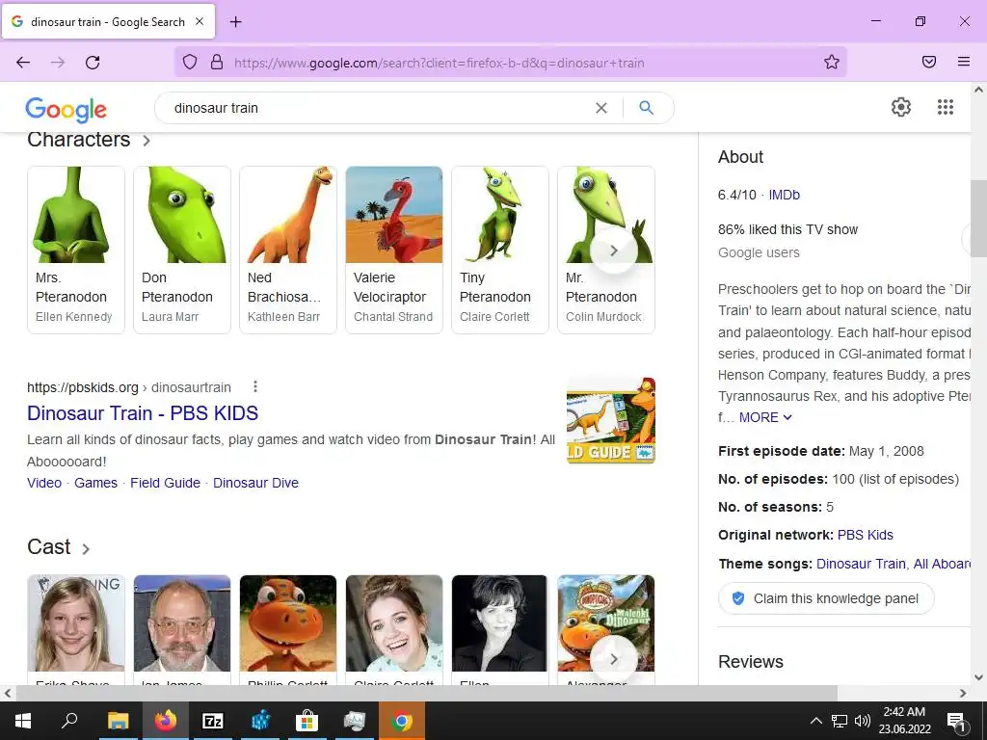Click the scroll down arrow of vertical scrollbar
987x740 pixels.
pyautogui.click(x=978, y=677)
